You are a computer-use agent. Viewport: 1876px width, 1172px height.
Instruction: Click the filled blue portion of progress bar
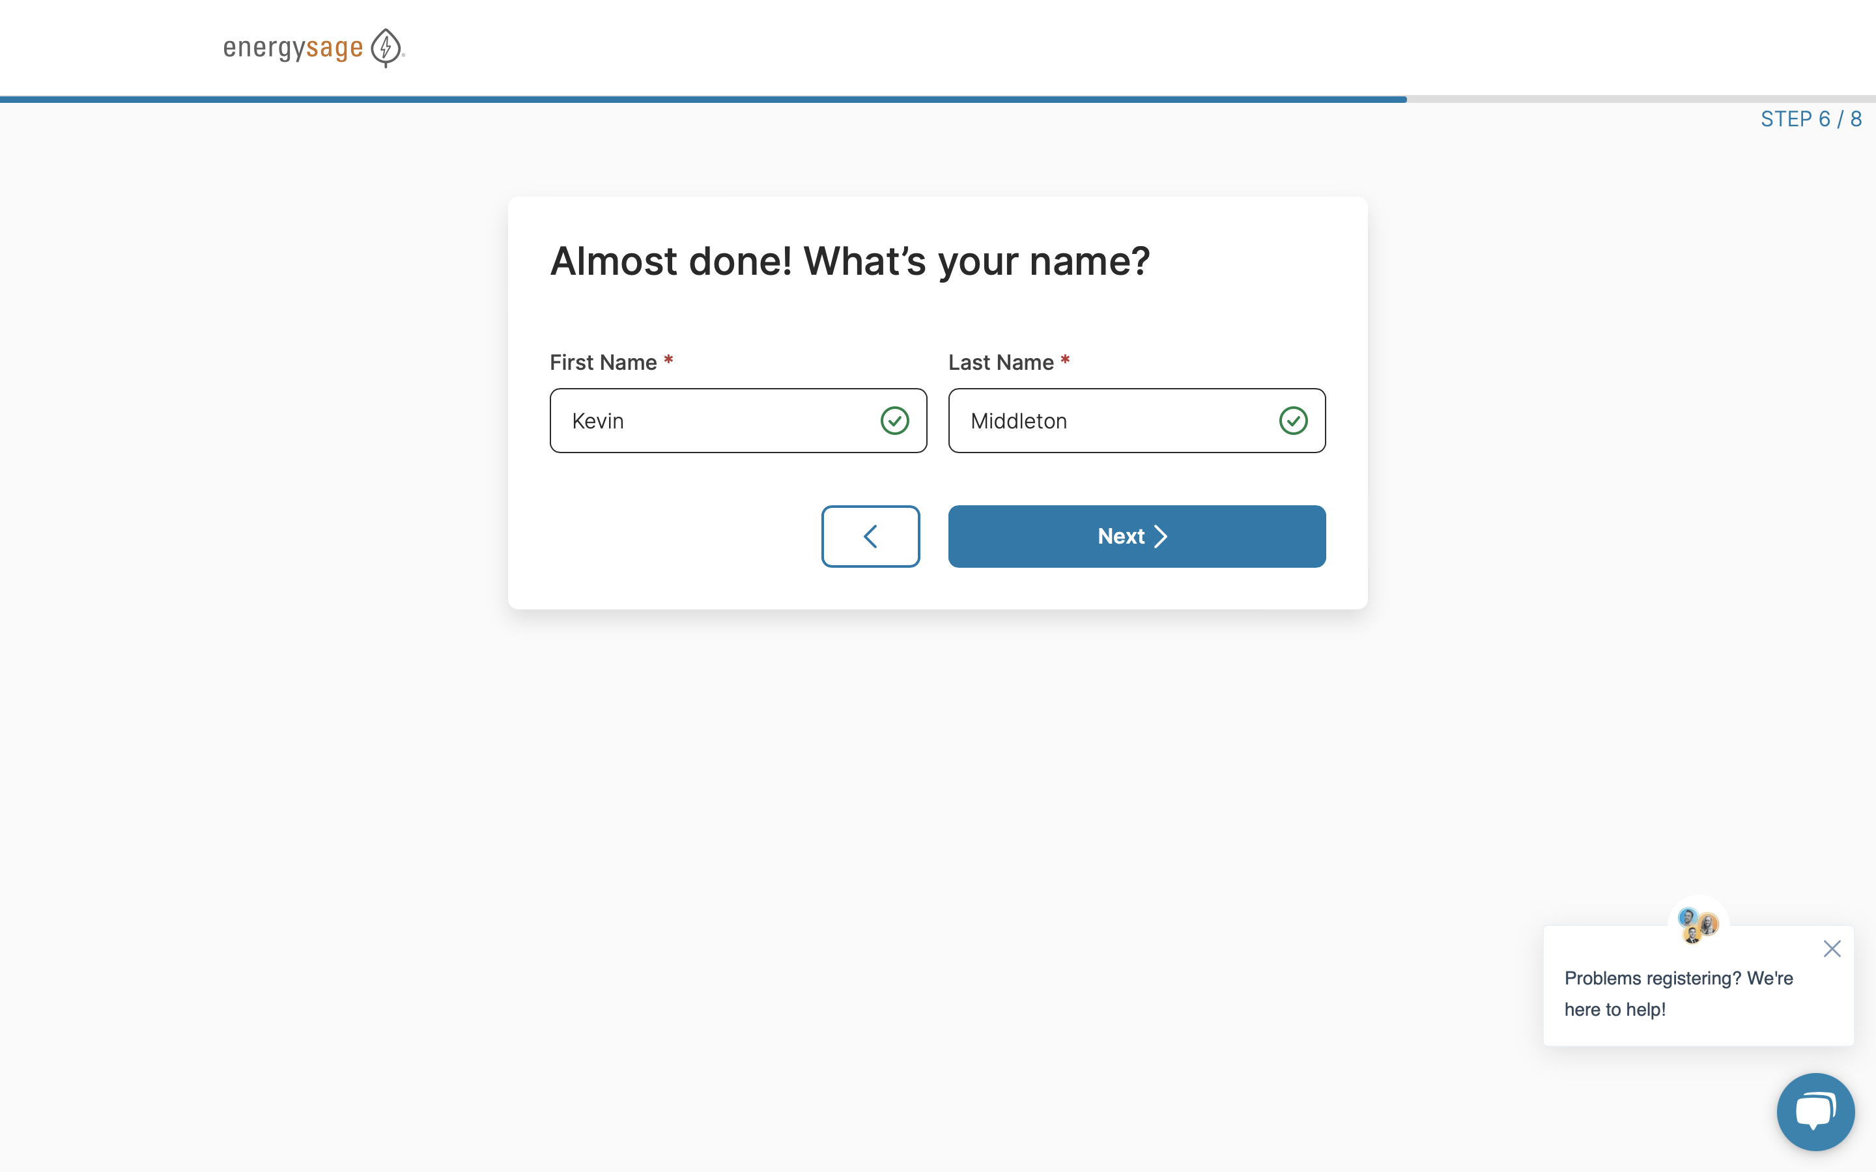tap(698, 99)
